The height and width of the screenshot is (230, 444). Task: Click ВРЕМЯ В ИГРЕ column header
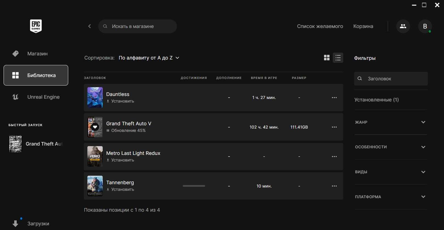[264, 78]
